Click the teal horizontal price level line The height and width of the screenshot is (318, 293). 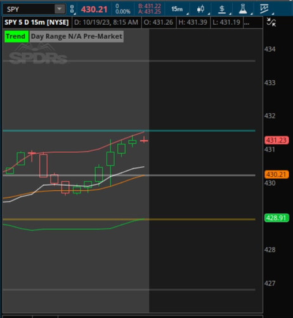129,130
